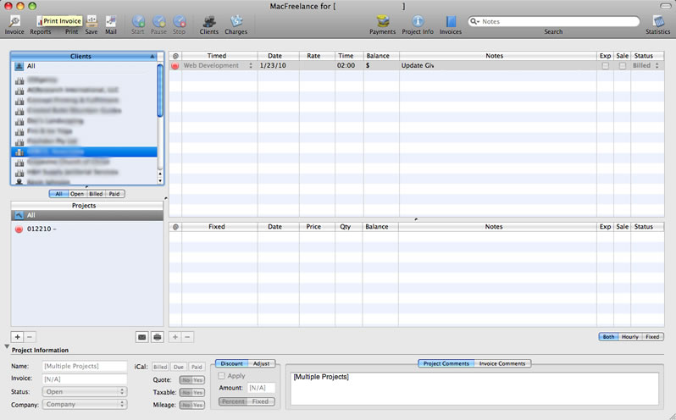Toggle the Taxable No/Yes switch

tap(191, 392)
